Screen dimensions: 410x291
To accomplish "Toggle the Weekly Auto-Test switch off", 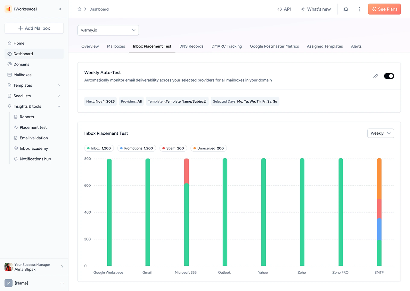I will 389,76.
